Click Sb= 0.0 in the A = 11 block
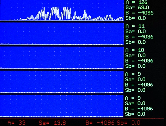 [x=136, y=42]
